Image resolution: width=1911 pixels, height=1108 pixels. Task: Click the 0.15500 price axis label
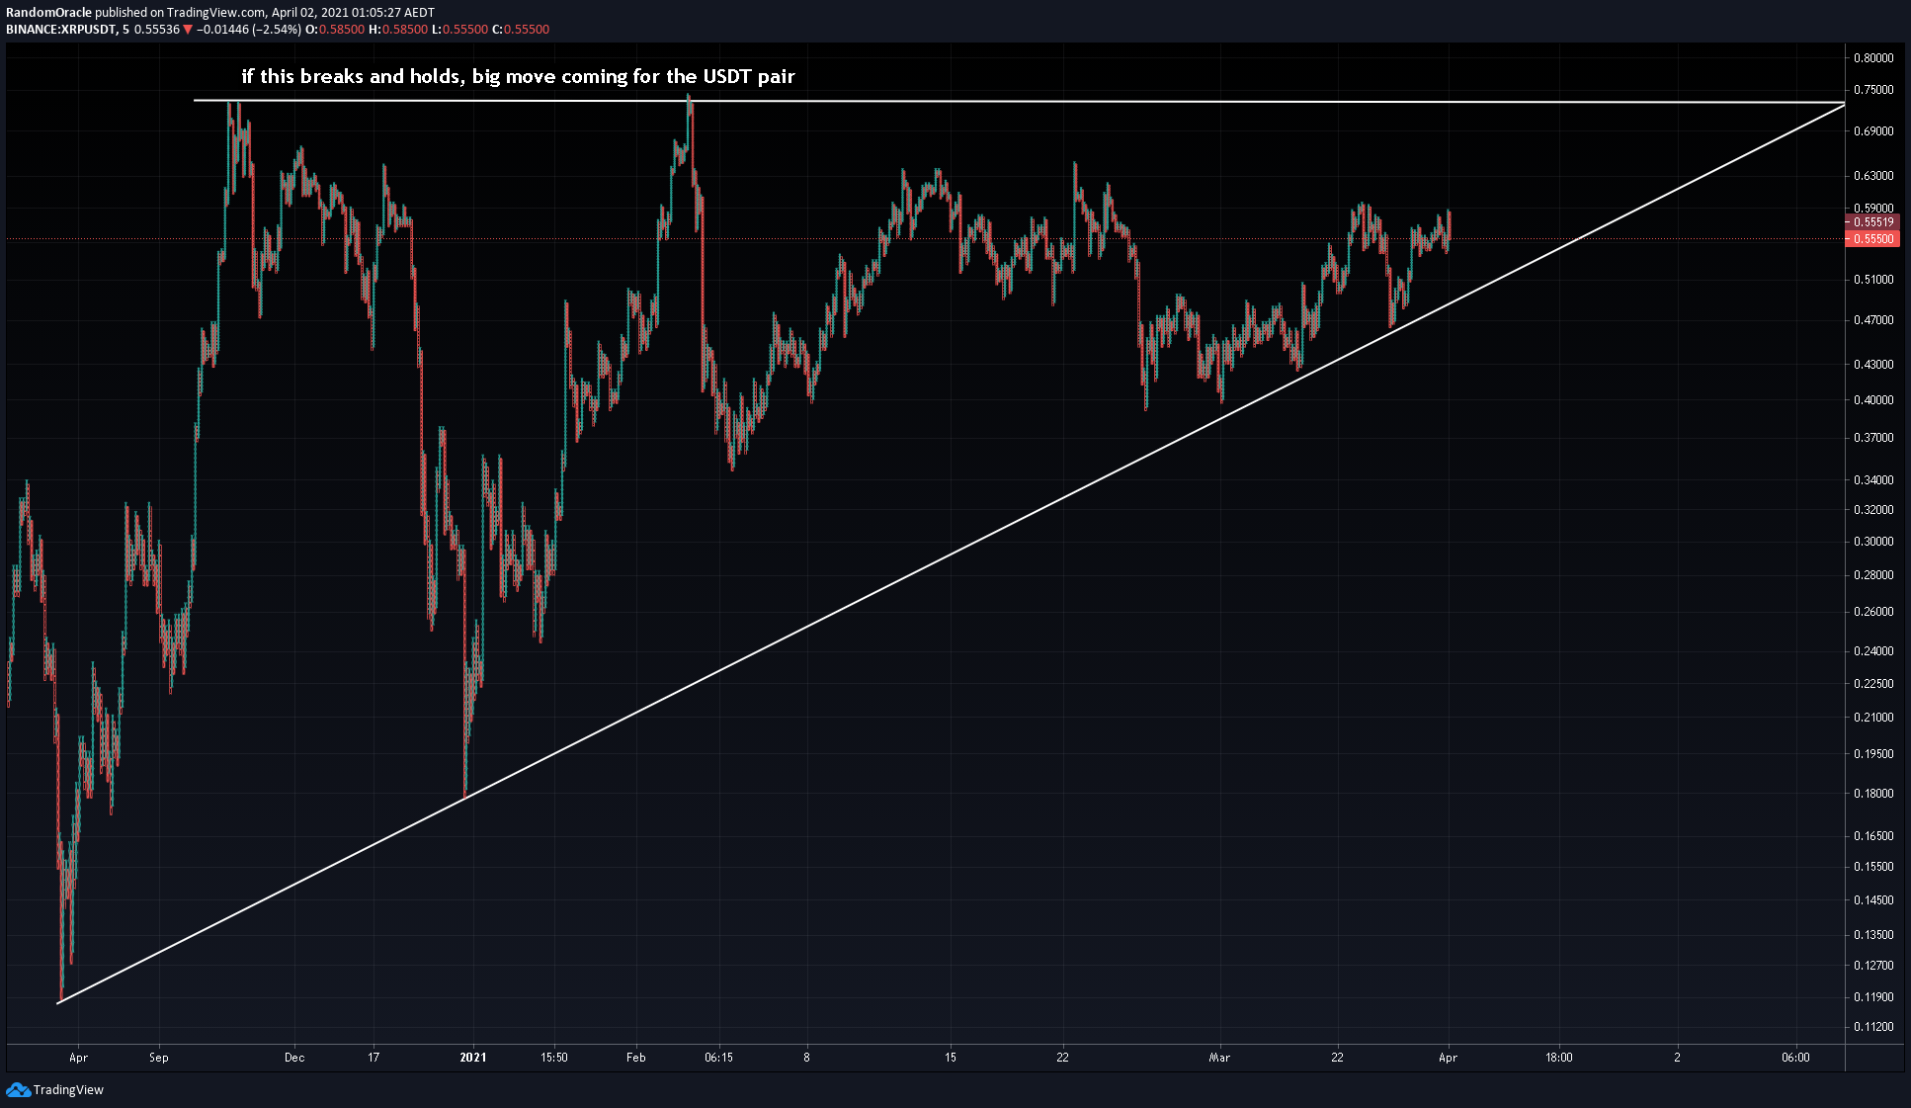click(1873, 867)
